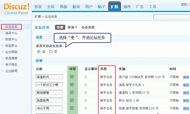Toggle 可用 checkbox for 与众不同

coord(72,108)
